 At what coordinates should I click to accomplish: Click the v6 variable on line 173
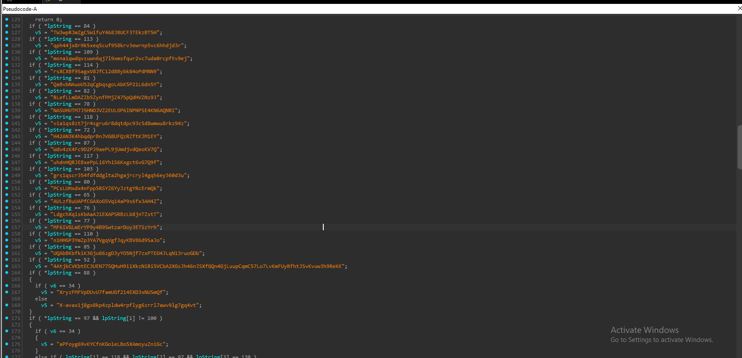click(x=53, y=331)
